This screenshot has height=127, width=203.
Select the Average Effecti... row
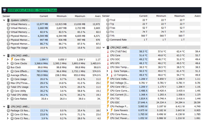[x=51, y=75]
